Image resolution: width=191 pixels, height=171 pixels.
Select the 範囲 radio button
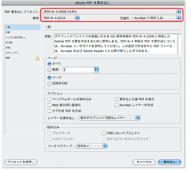(x=49, y=70)
